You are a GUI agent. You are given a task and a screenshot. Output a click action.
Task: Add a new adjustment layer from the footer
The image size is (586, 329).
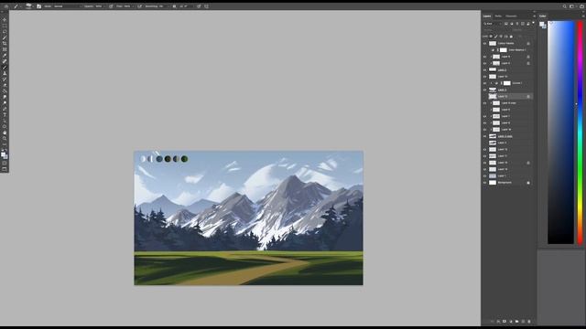coord(511,321)
